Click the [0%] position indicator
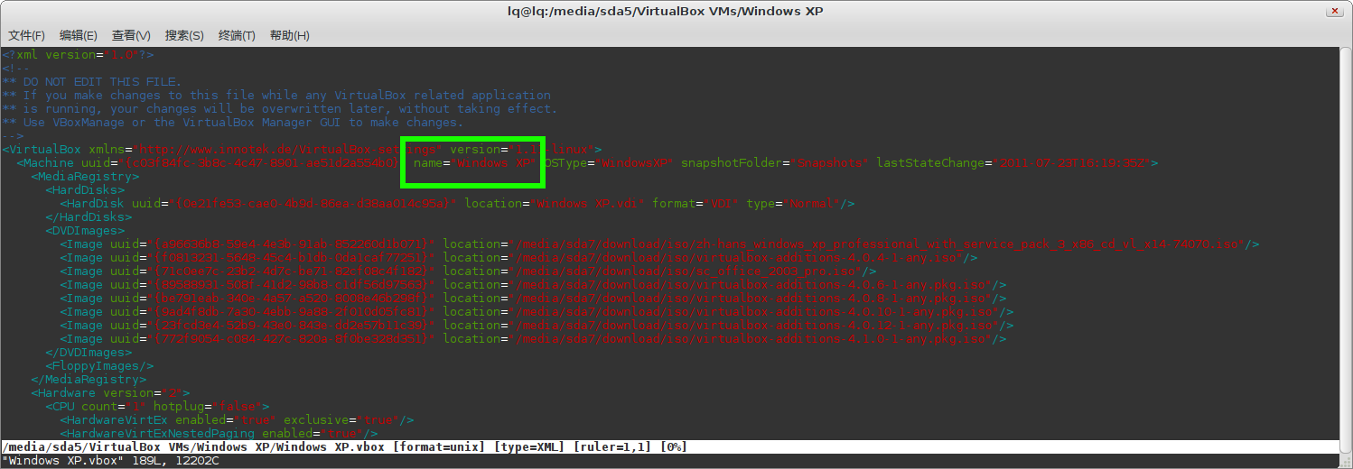1353x469 pixels. (x=674, y=447)
